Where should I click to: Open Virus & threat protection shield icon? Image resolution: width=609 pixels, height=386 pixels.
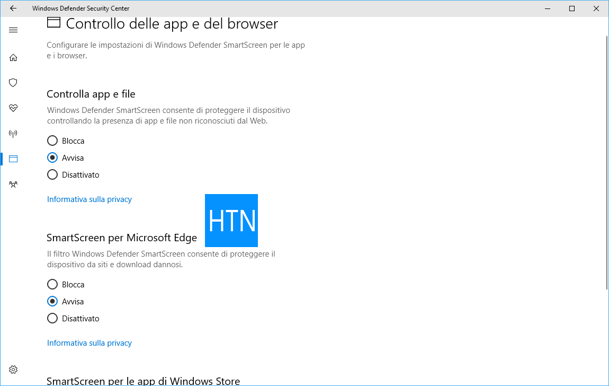13,82
